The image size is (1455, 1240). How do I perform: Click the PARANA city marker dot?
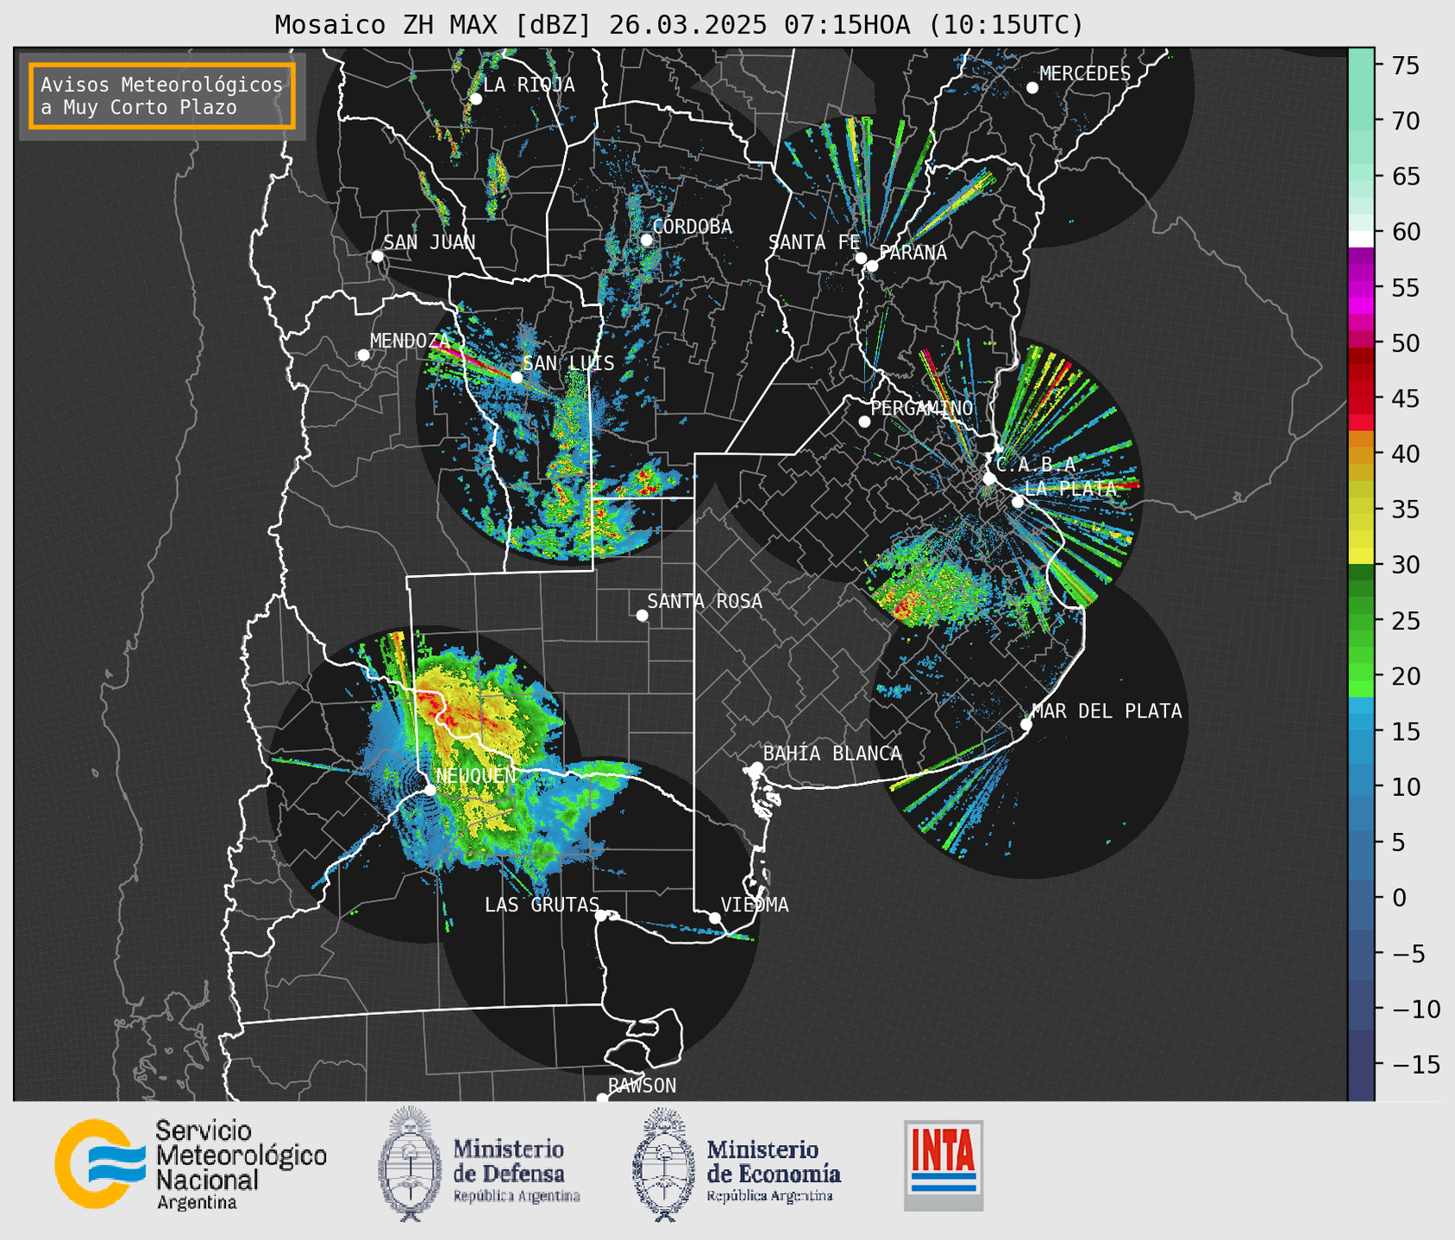[872, 266]
